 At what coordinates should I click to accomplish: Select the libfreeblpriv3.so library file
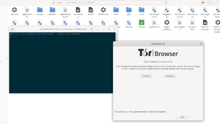tap(154, 12)
